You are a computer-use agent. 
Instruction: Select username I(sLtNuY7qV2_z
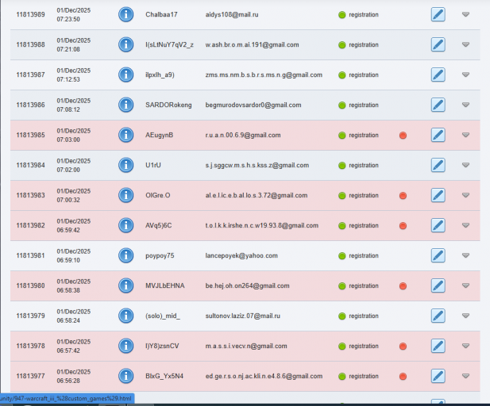[169, 44]
